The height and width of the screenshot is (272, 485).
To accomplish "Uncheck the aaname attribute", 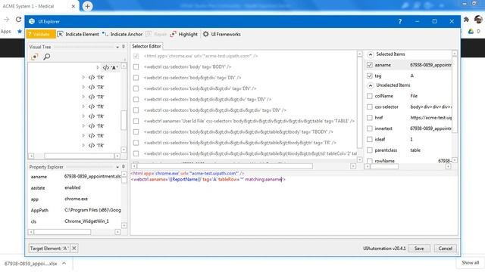I will coord(369,65).
